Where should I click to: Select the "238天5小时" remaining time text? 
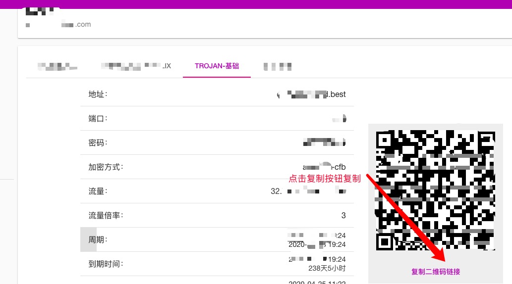[327, 269]
